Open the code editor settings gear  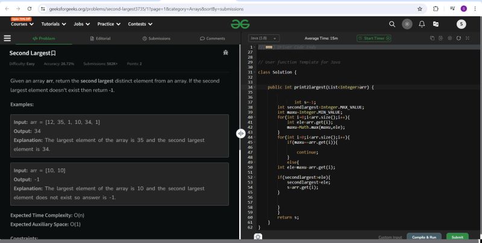click(x=449, y=38)
